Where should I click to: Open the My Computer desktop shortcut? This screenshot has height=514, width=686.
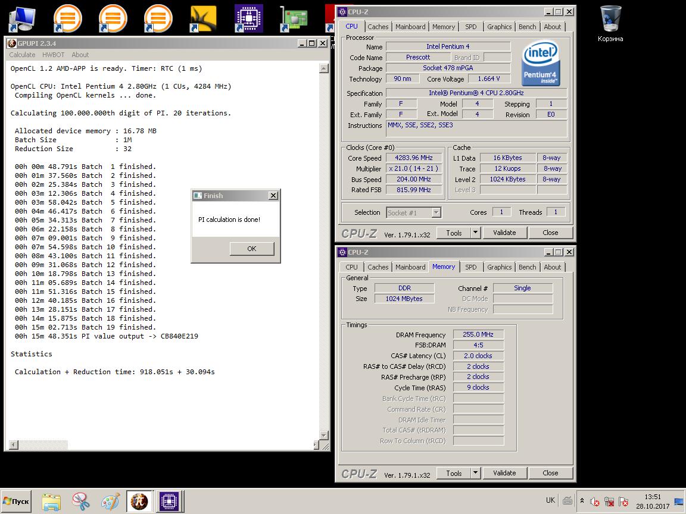[22, 18]
